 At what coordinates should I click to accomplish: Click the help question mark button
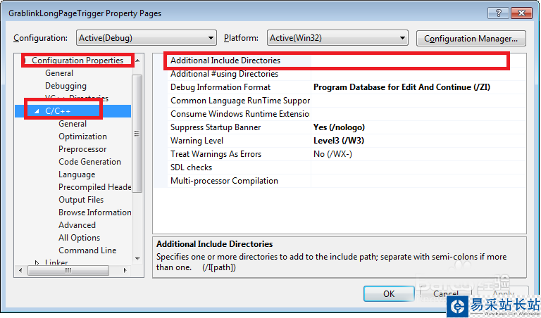point(499,13)
